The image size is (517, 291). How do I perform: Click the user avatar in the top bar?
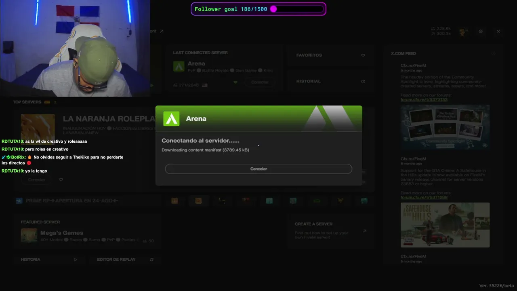(463, 32)
